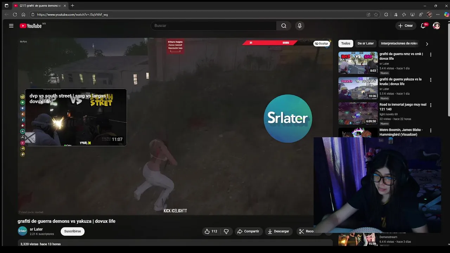Go back in the browser history
Viewport: 450px width, 253px height.
pos(6,14)
